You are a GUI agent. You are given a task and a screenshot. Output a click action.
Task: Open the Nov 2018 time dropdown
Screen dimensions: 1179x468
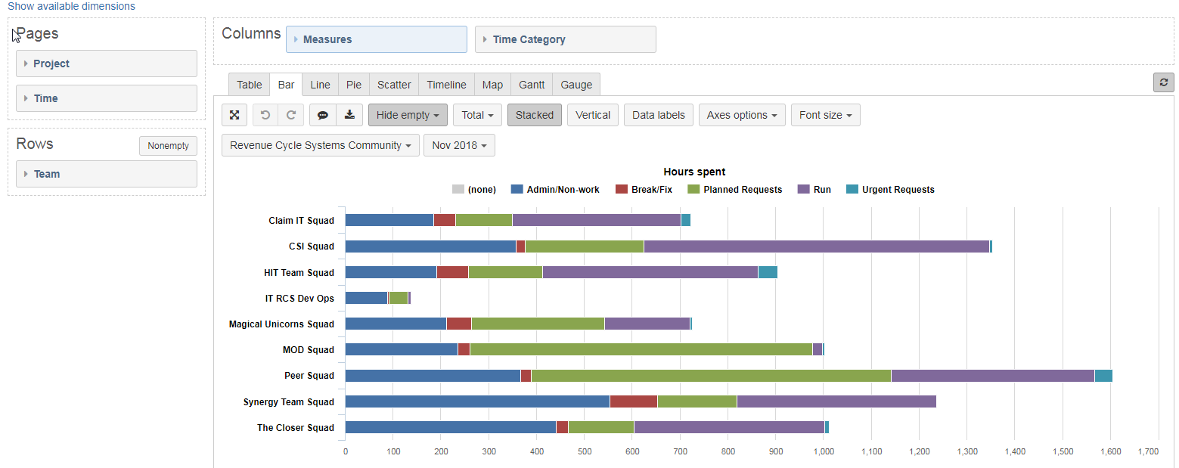pos(459,145)
